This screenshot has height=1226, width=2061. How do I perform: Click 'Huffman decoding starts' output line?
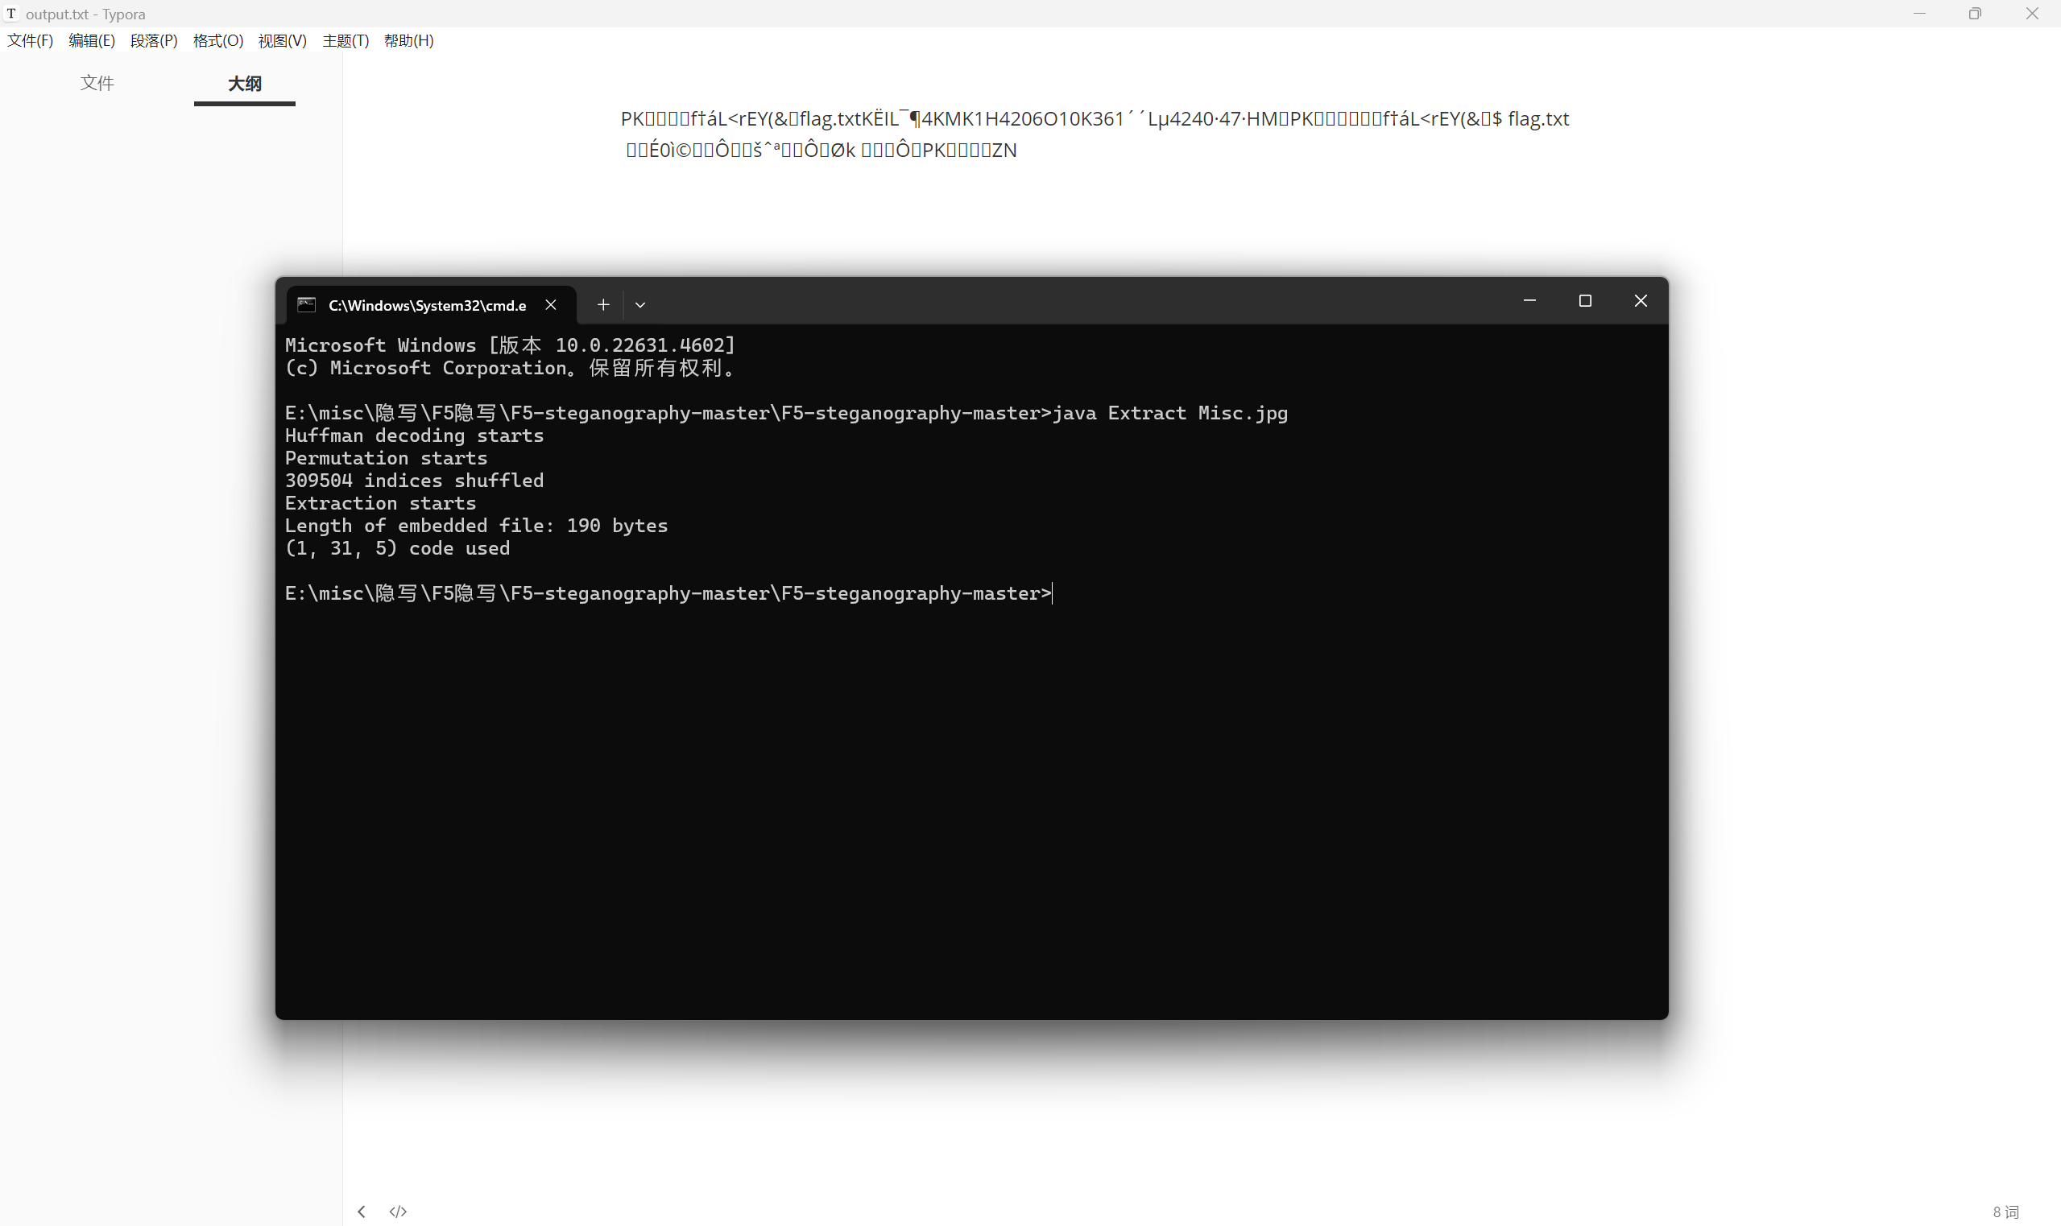[x=414, y=435]
